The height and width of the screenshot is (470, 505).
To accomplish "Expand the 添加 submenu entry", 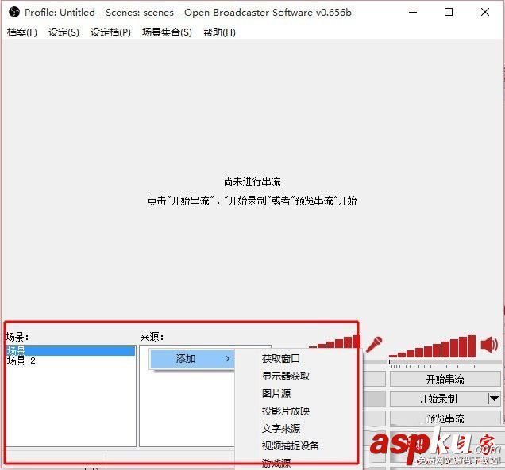I will [193, 359].
